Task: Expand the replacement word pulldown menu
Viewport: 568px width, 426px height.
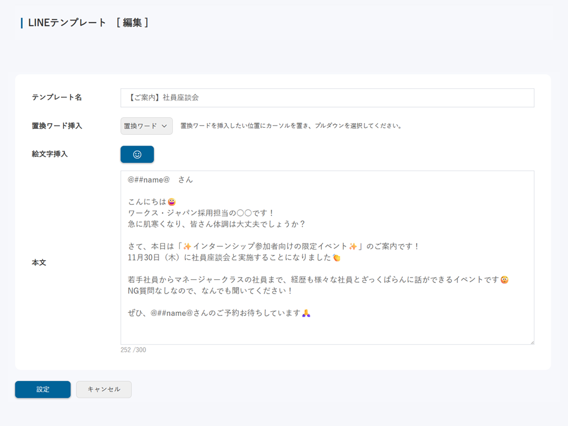Action: tap(146, 126)
